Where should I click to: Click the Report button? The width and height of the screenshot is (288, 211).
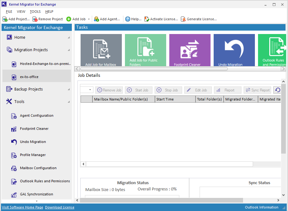228,90
